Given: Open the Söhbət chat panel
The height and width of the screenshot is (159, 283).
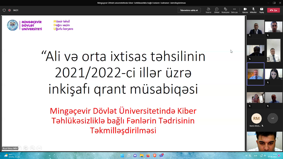Looking at the screenshot, I should pos(217,10).
